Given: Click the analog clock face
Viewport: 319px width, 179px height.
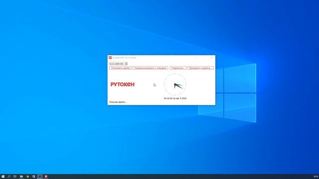Looking at the screenshot, I should [175, 85].
